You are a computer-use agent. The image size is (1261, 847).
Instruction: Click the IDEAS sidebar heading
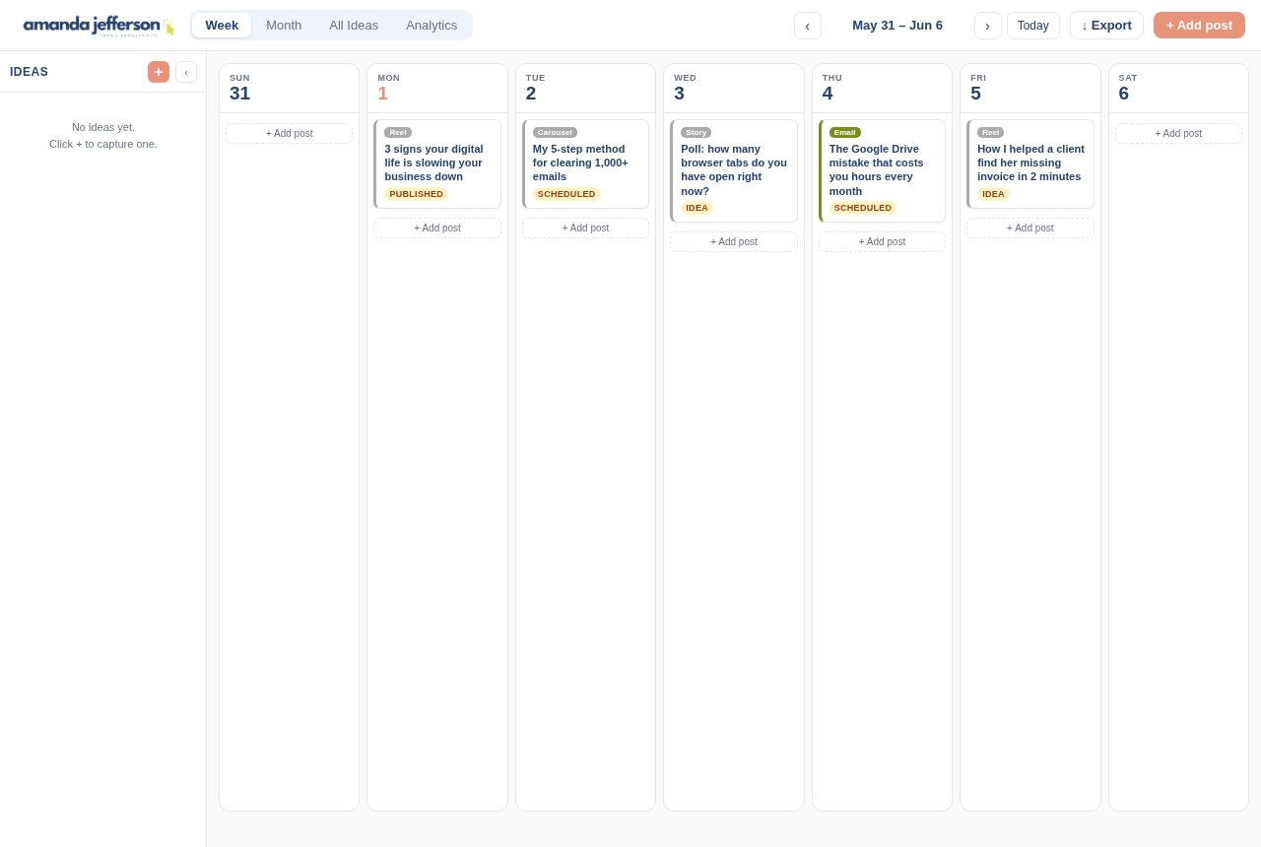[x=30, y=72]
